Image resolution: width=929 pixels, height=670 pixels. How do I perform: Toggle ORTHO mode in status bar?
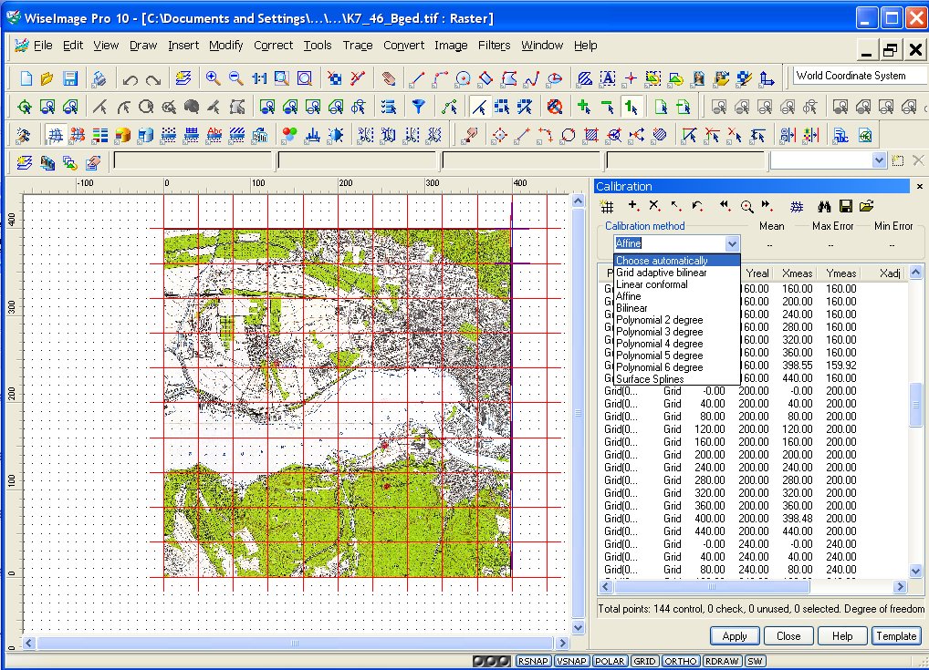(681, 661)
